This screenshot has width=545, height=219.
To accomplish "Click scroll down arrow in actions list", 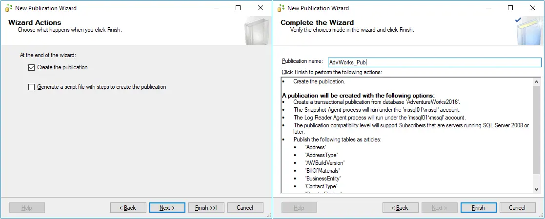I will (x=536, y=189).
